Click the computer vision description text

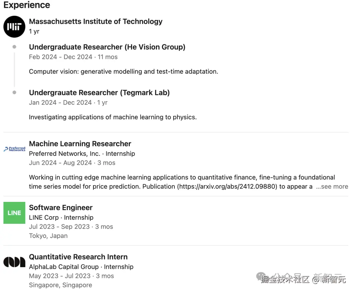(123, 71)
